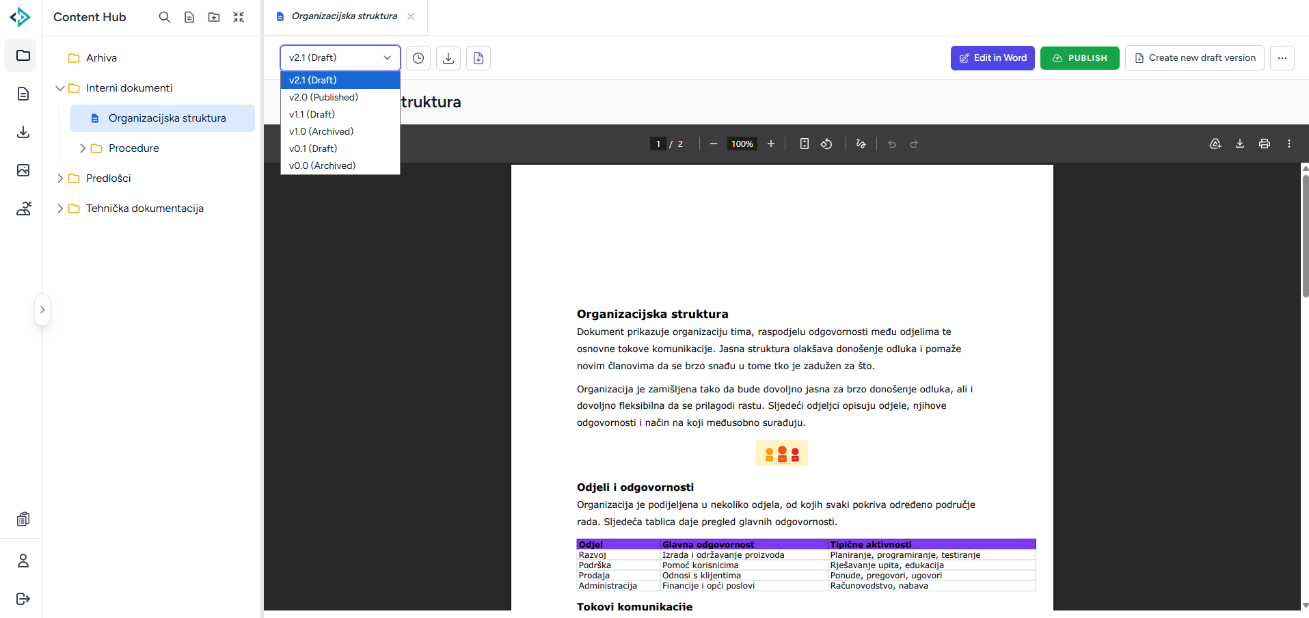Open the user profile icon
The height and width of the screenshot is (618, 1309).
point(23,561)
